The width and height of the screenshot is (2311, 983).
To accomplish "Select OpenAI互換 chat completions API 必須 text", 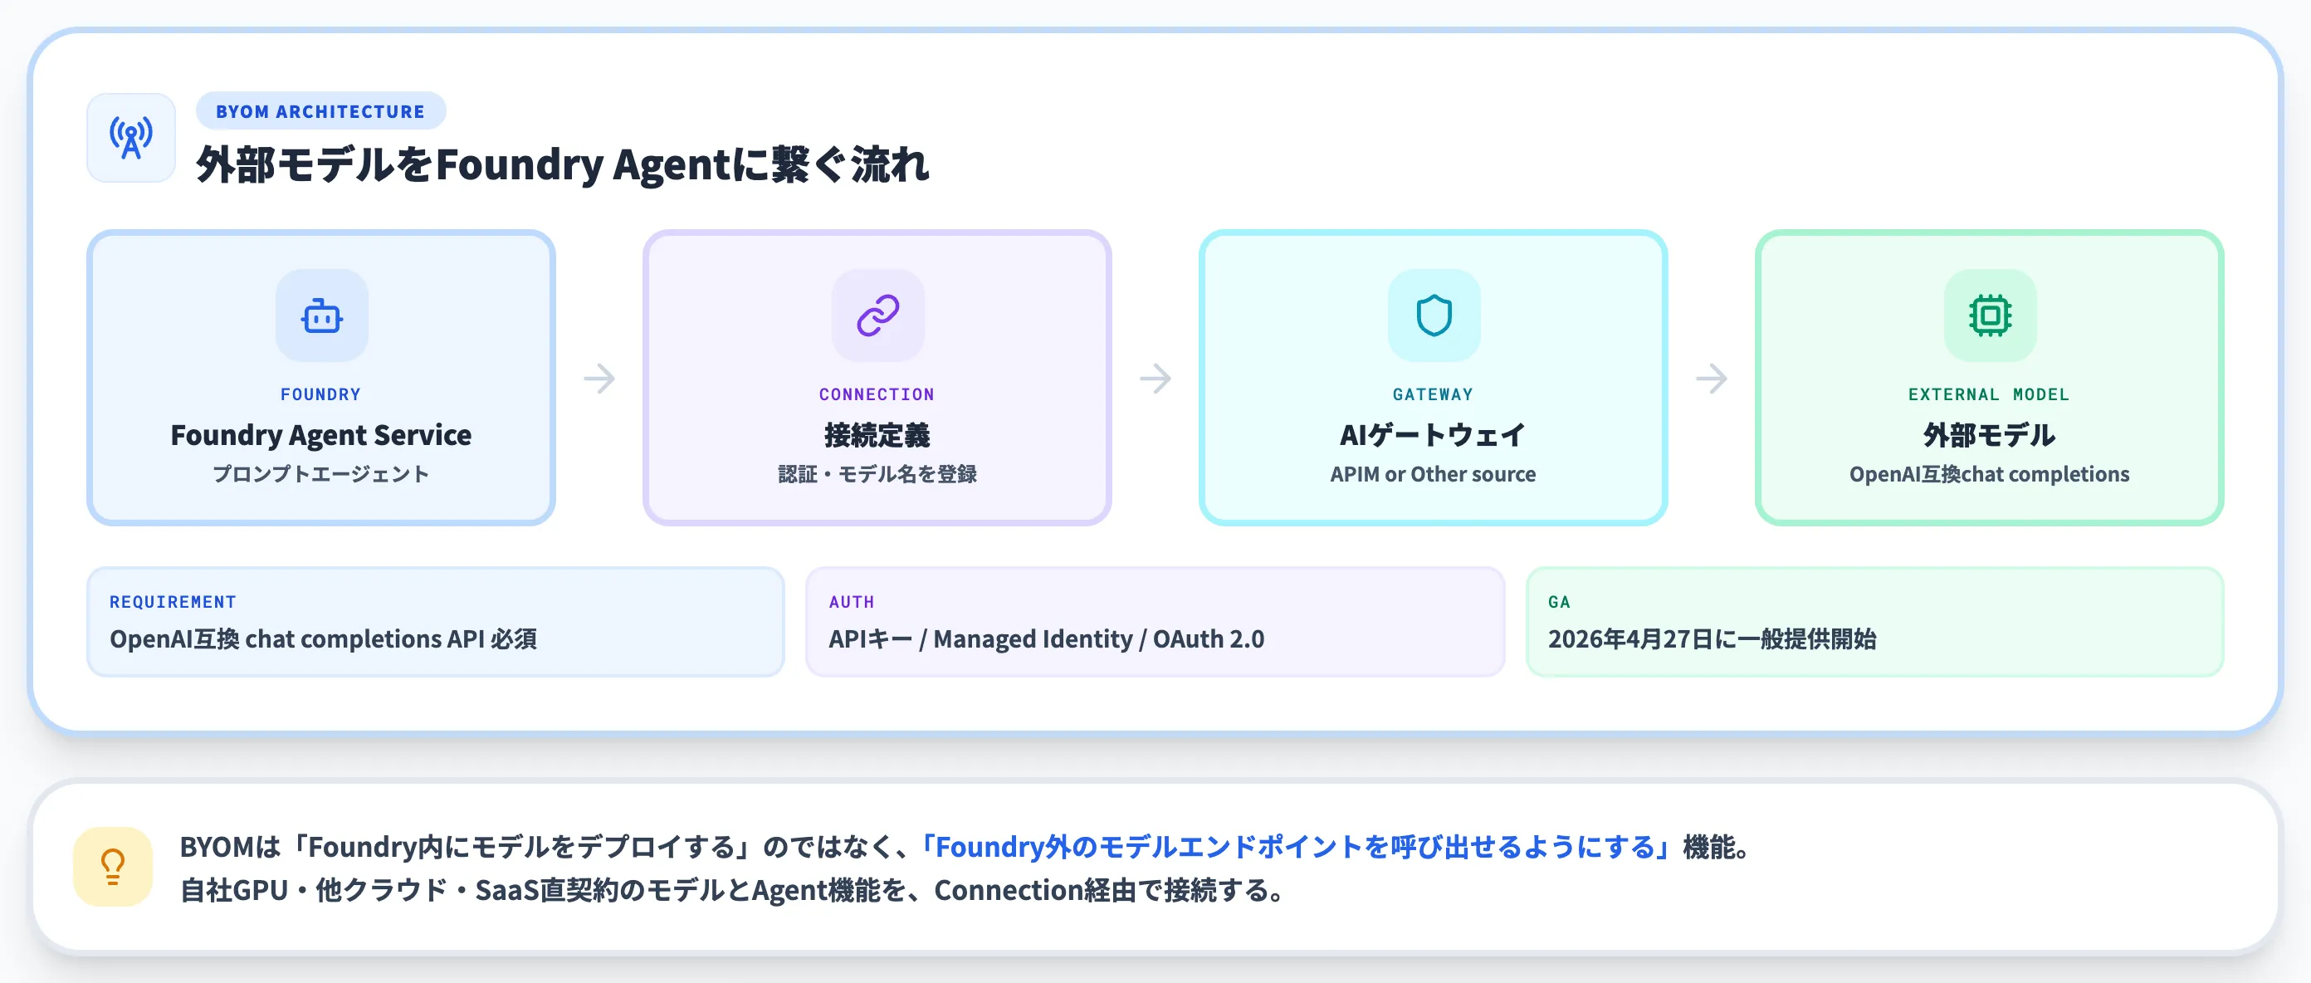I will (x=324, y=638).
